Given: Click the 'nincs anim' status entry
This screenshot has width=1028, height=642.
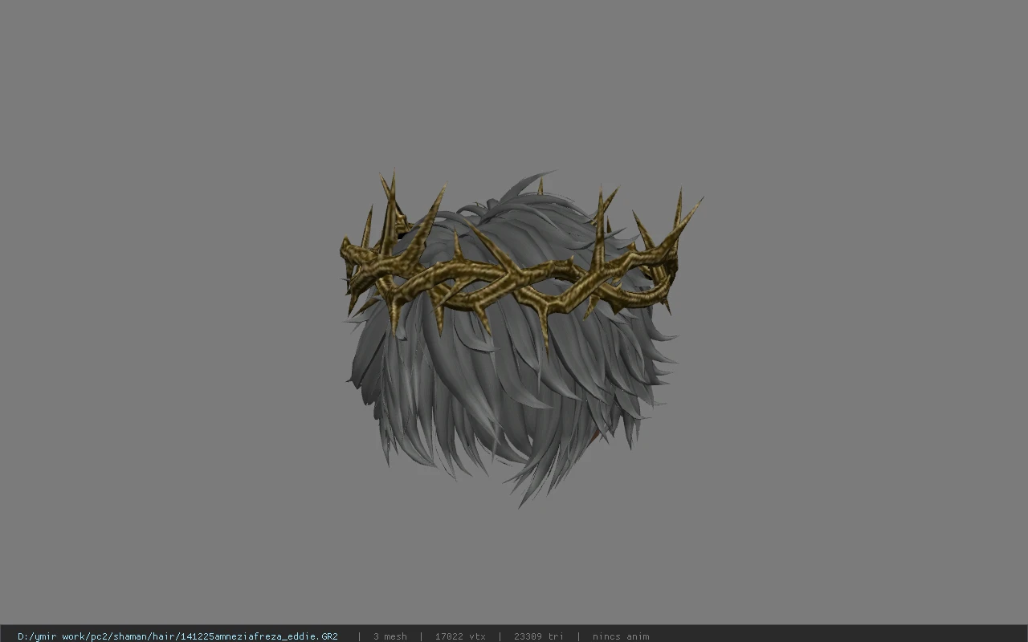Looking at the screenshot, I should click(x=621, y=636).
